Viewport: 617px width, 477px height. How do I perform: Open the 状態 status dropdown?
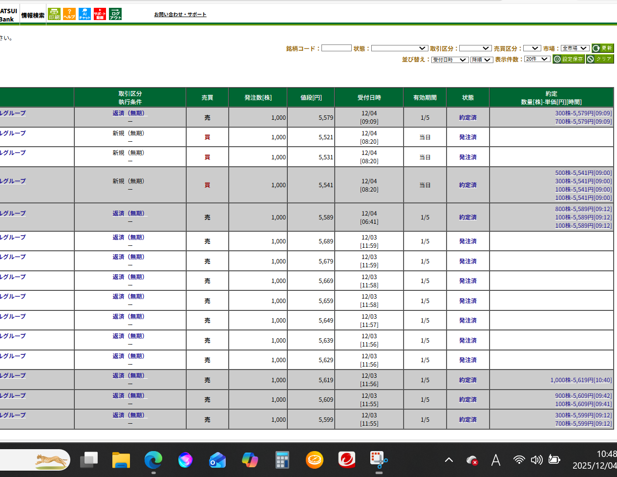coord(400,48)
